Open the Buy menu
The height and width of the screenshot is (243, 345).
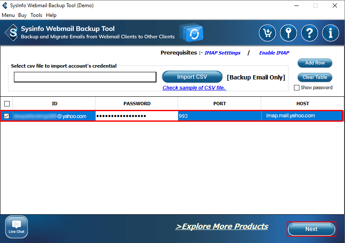pyautogui.click(x=22, y=15)
